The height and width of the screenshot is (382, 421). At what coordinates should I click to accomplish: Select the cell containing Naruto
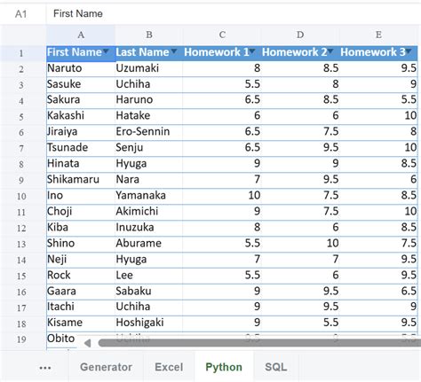coord(81,68)
